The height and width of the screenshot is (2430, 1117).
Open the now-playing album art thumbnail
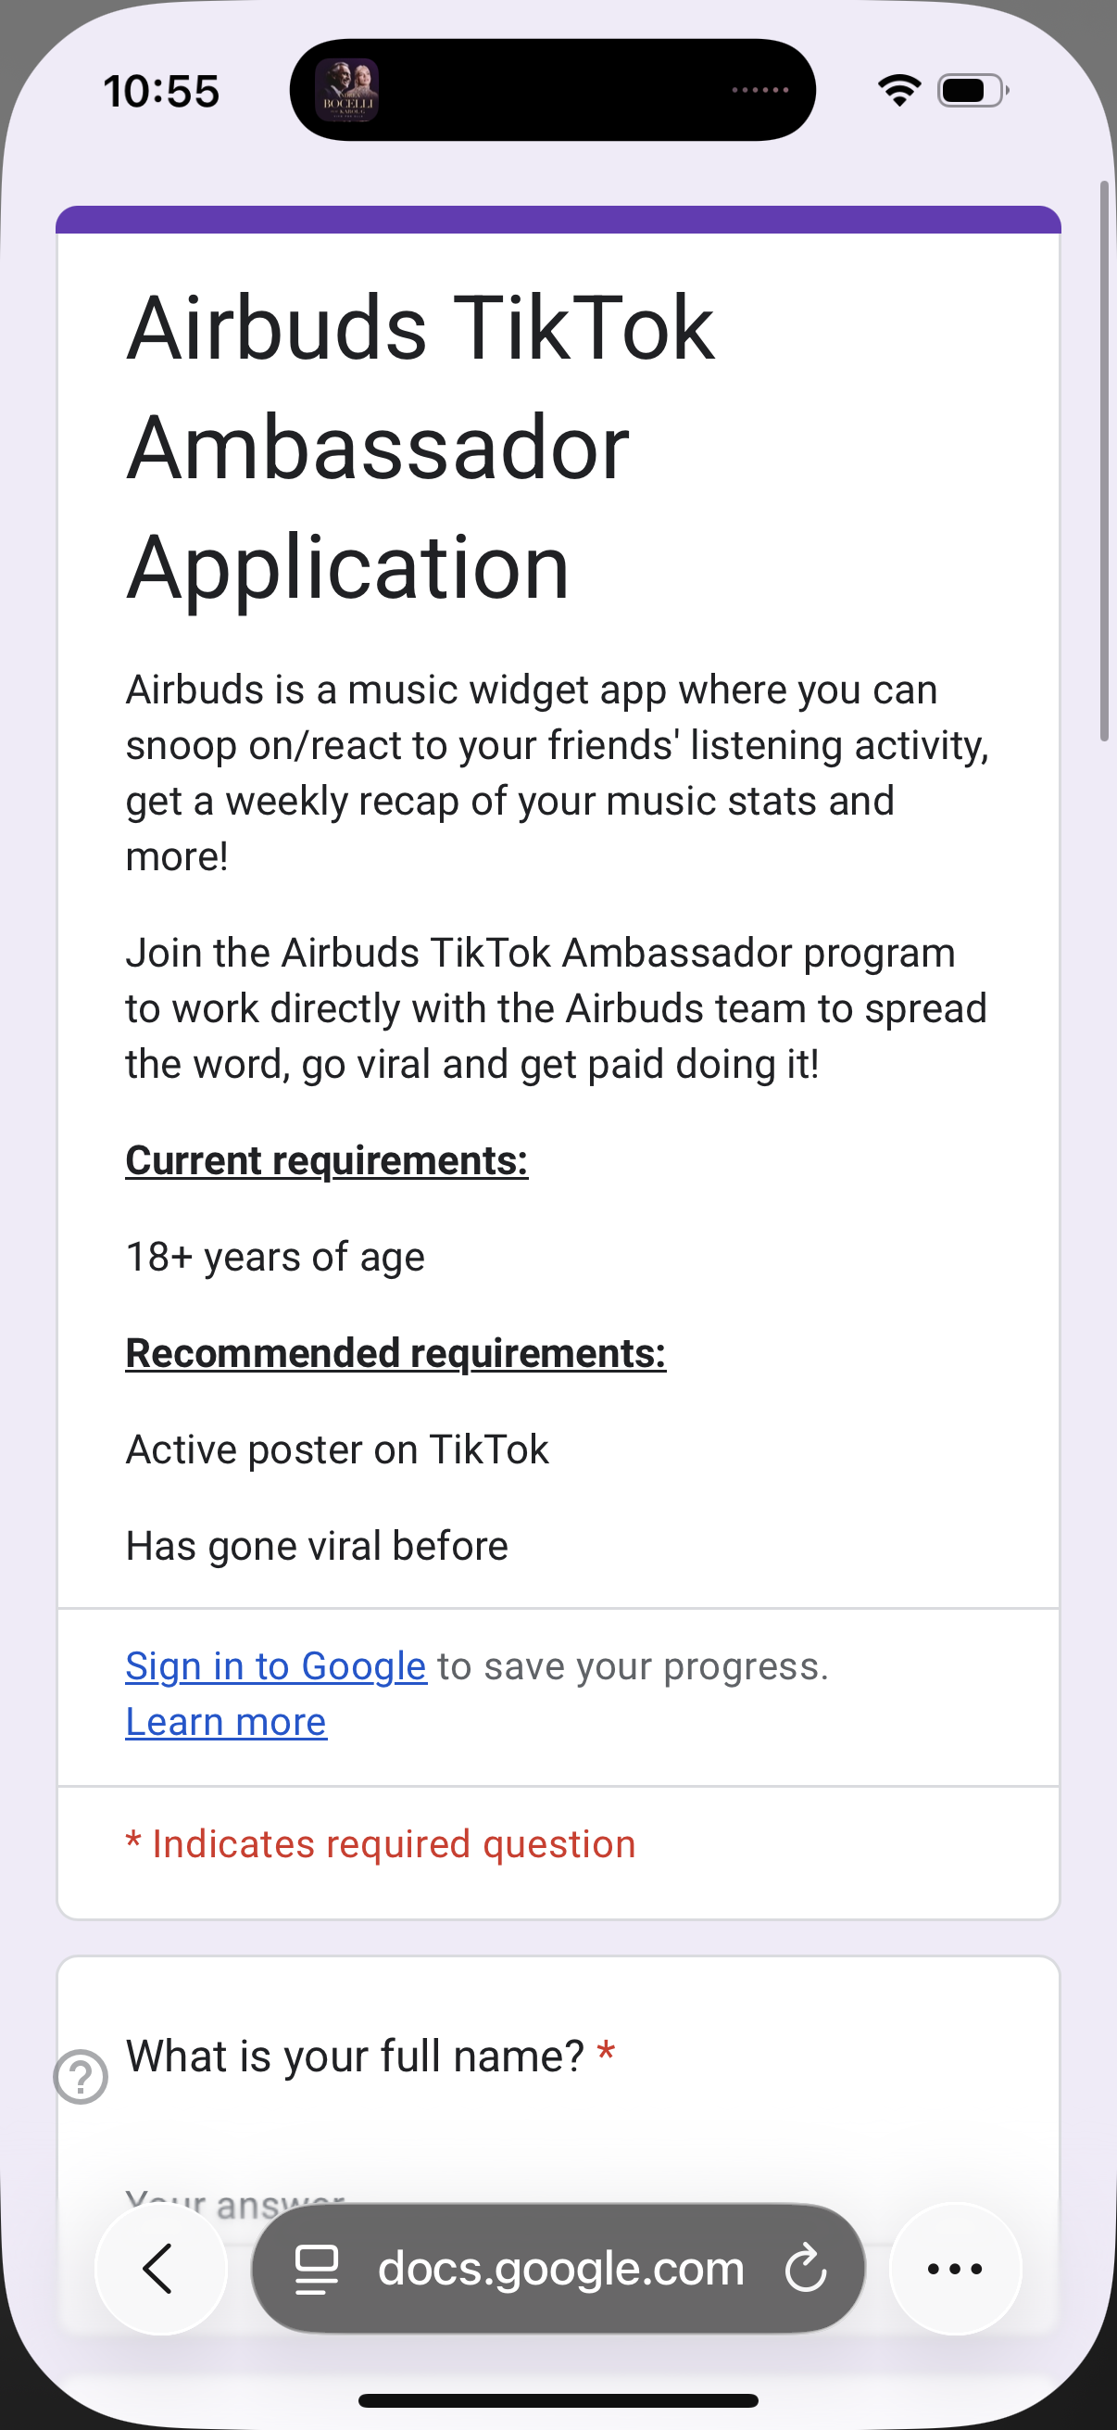347,91
